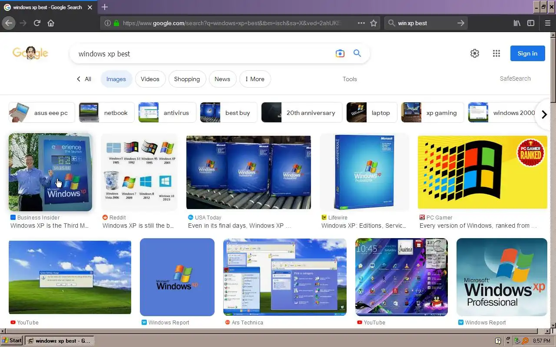
Task: Go back to All results
Action: coord(84,79)
